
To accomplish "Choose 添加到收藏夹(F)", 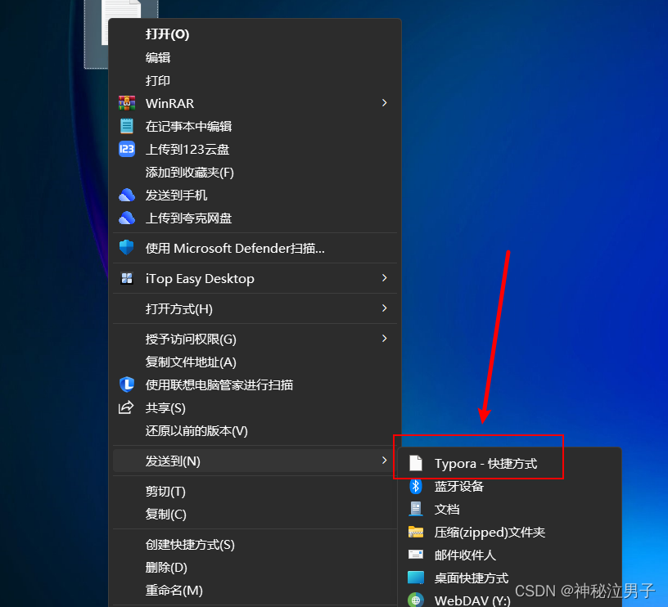I will coord(255,173).
